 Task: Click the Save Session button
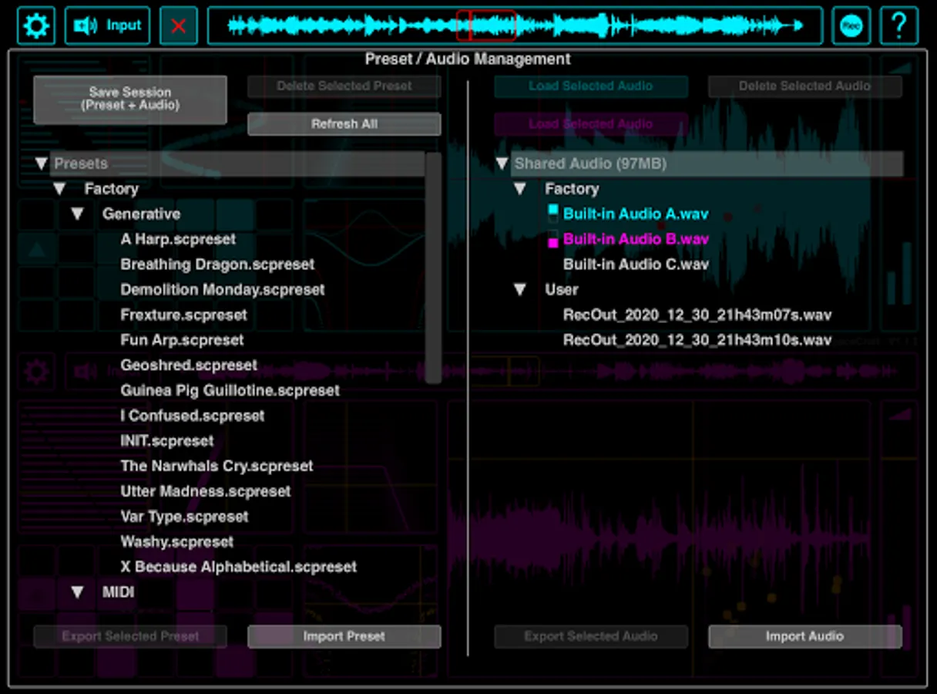pos(130,99)
